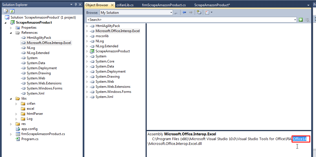Click the Forward navigation arrow
This screenshot has width=316, height=157.
pos(190,12)
